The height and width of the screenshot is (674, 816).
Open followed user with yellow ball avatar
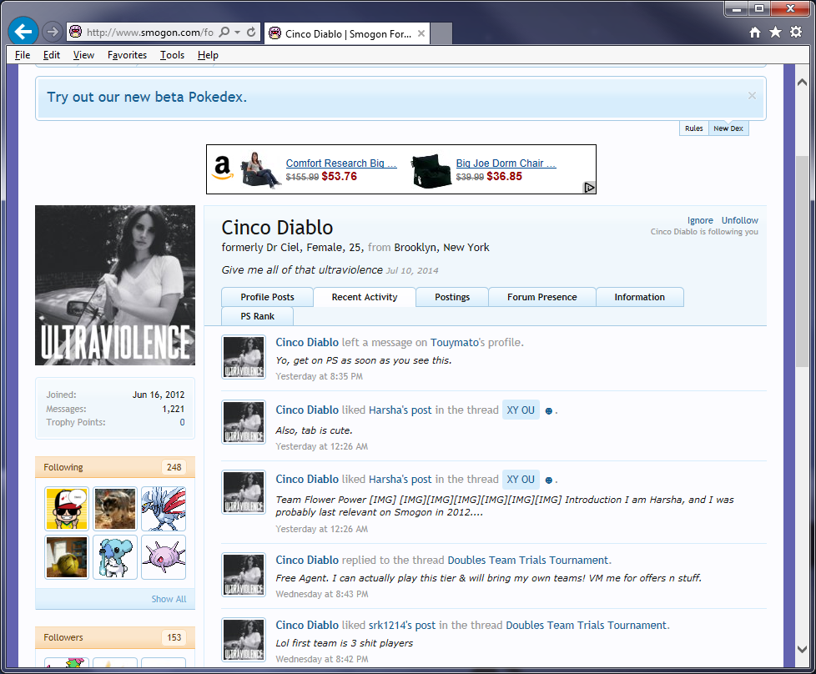tap(67, 557)
